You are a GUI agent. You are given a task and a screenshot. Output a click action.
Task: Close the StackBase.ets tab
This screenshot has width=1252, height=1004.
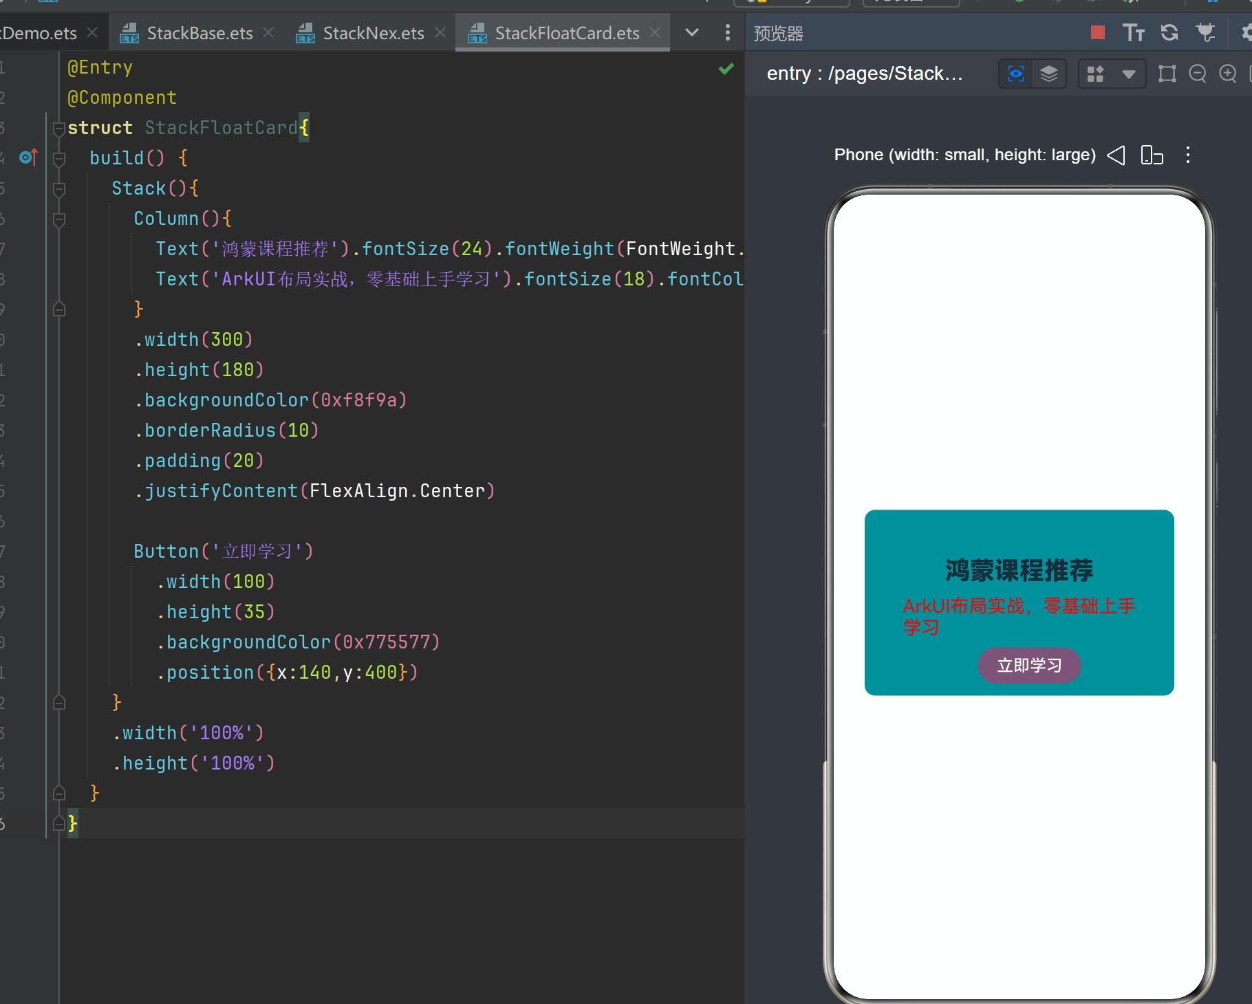pos(268,32)
